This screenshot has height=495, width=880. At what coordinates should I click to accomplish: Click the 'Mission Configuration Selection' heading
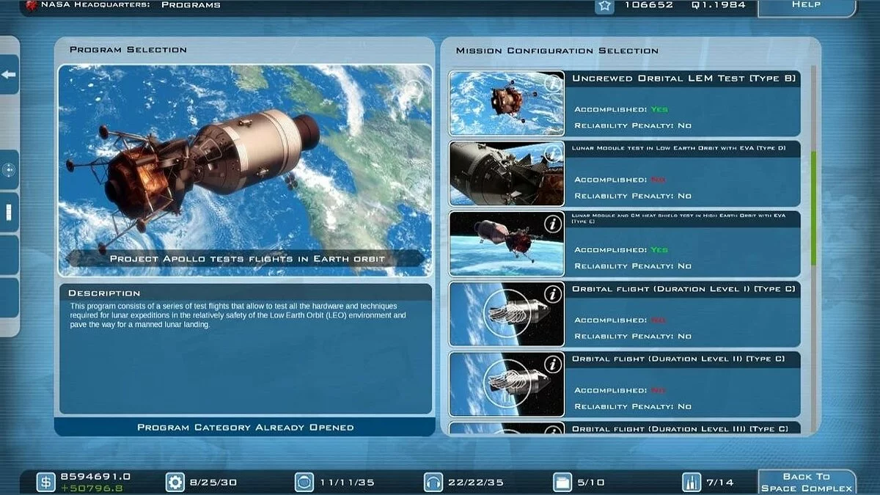[557, 51]
